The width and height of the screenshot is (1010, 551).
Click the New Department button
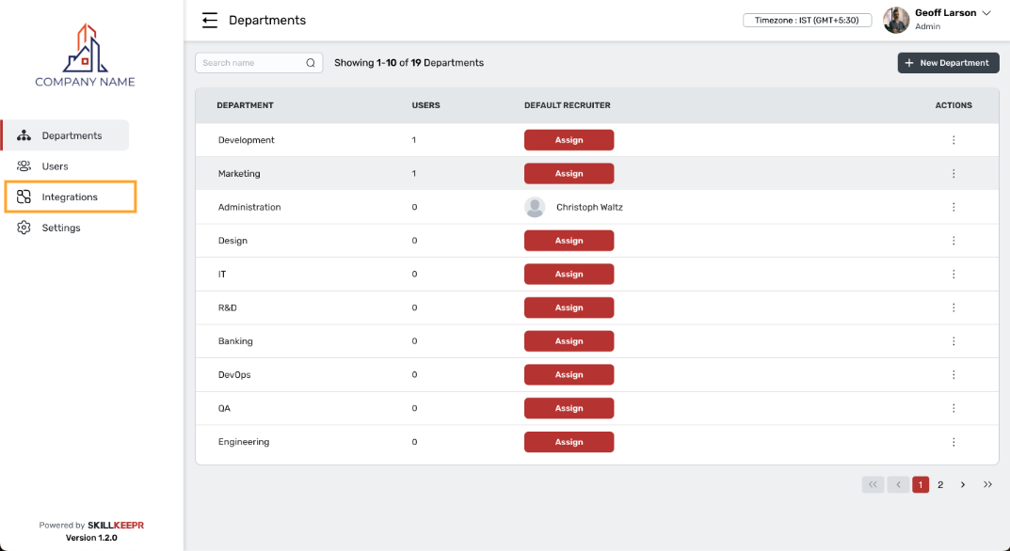pyautogui.click(x=948, y=63)
